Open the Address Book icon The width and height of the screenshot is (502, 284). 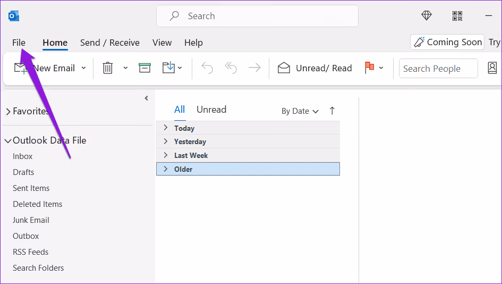click(x=492, y=68)
